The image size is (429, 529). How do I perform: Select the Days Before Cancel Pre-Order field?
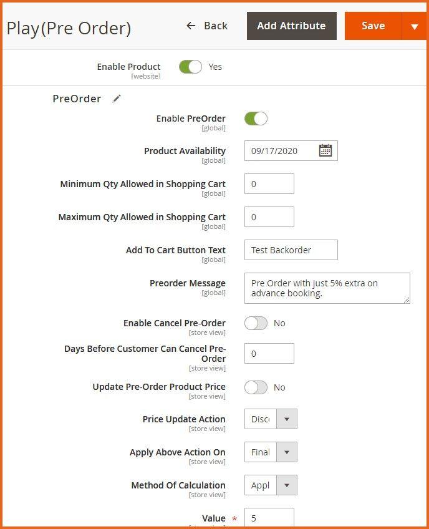click(x=269, y=354)
